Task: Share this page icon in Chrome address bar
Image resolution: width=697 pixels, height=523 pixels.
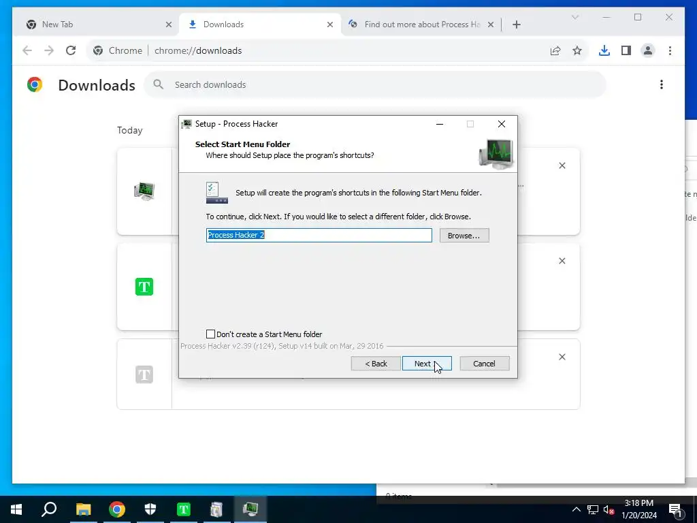Action: point(555,50)
